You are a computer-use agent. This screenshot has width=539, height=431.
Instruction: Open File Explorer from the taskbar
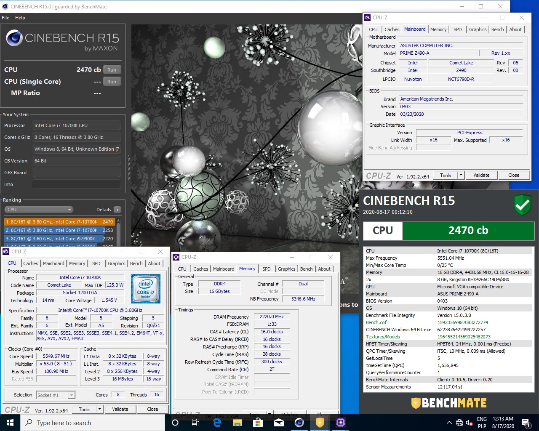(237, 423)
